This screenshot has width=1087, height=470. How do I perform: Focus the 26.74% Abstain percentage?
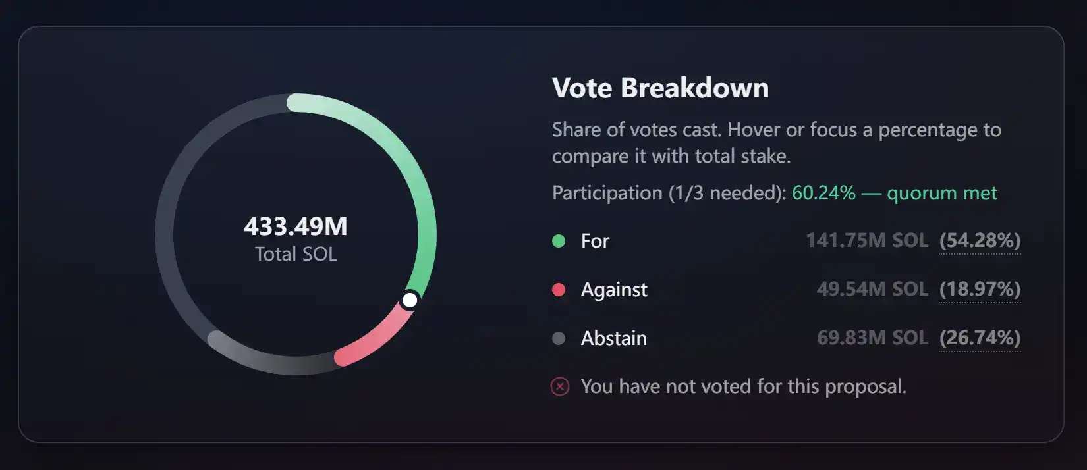(x=980, y=338)
